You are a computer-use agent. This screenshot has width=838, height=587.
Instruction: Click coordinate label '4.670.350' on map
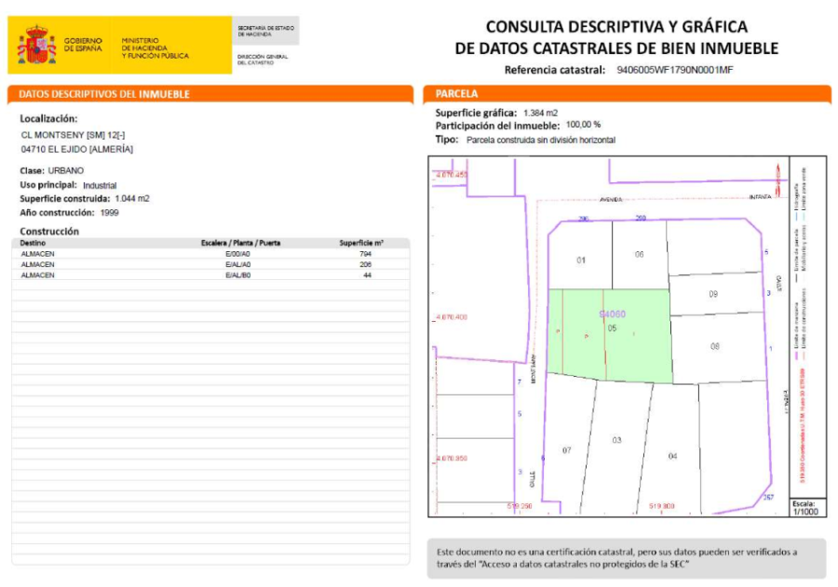pos(452,459)
